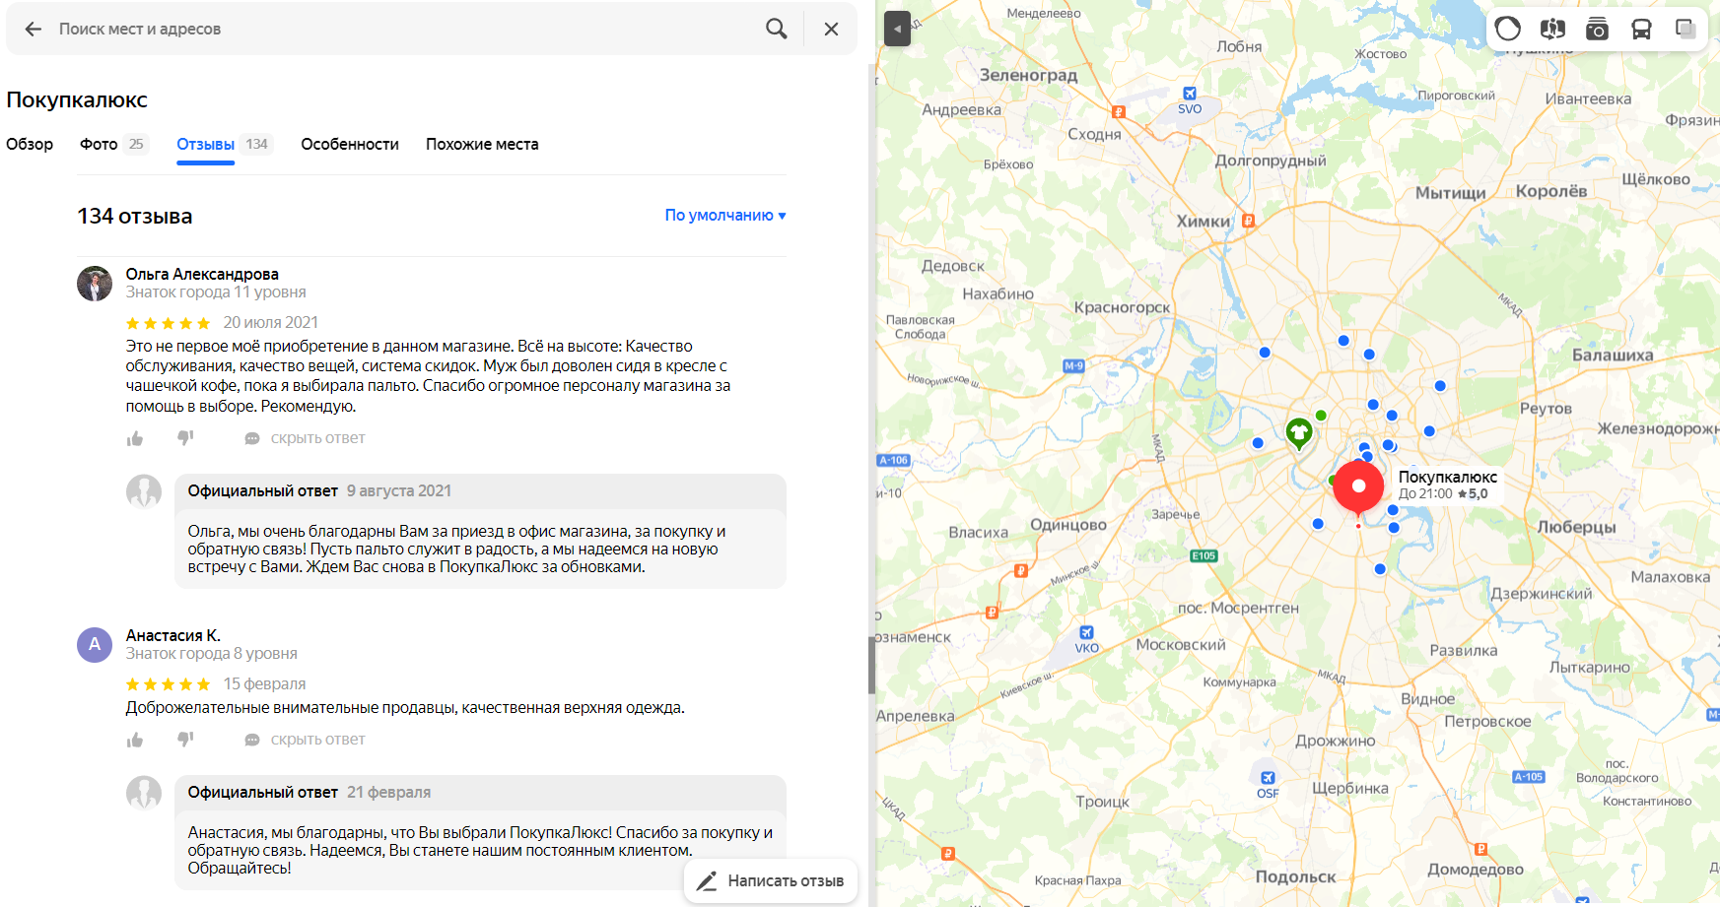The image size is (1720, 907).
Task: Click Зеленоград on the map
Action: (x=1028, y=76)
